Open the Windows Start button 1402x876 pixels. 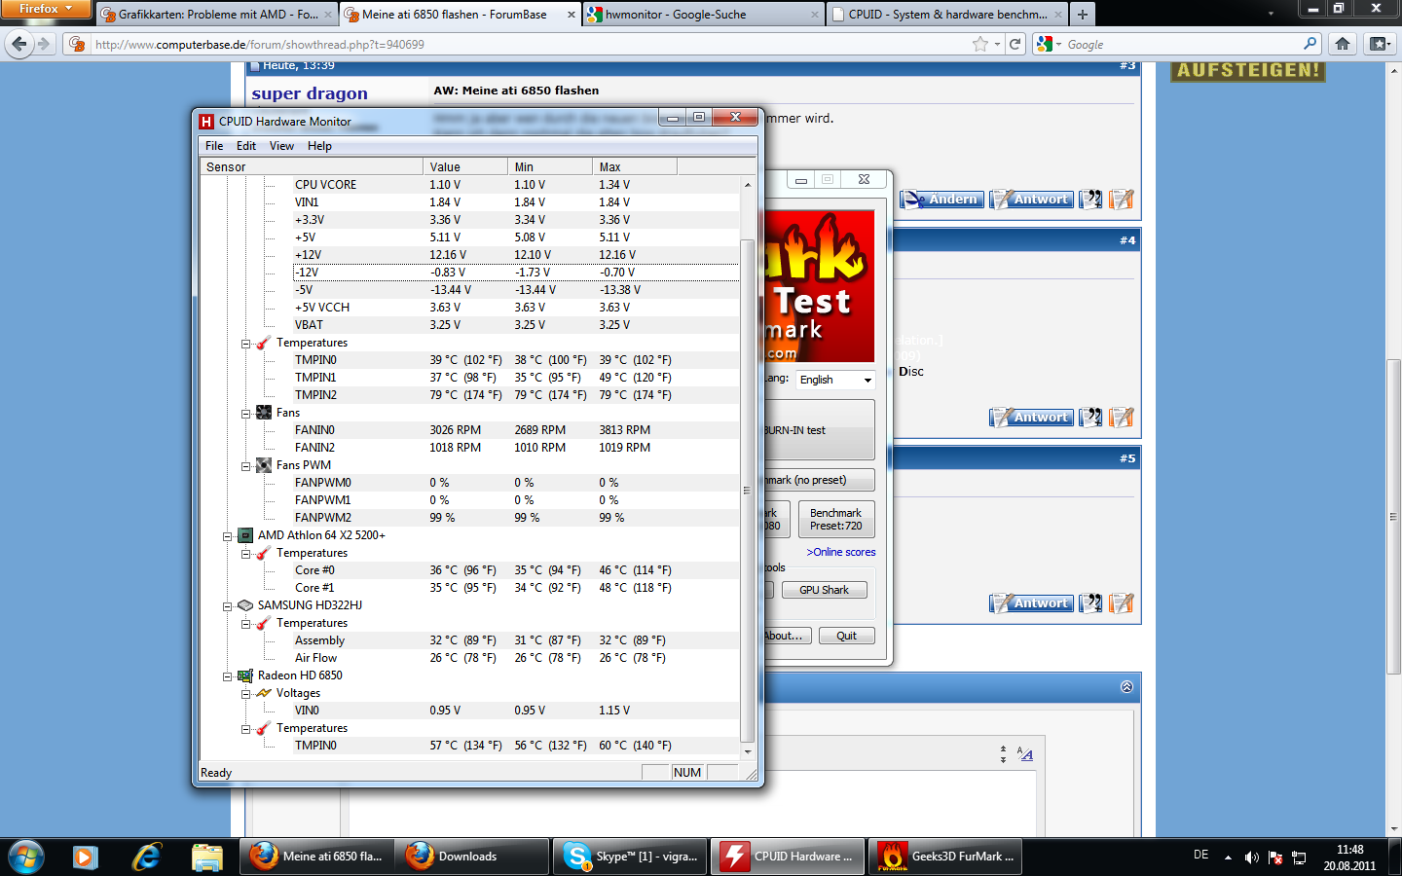tap(26, 857)
